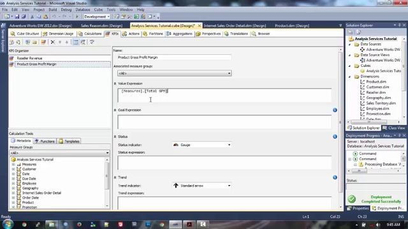The width and height of the screenshot is (408, 229).
Task: Open the Build menu
Action: (52, 10)
